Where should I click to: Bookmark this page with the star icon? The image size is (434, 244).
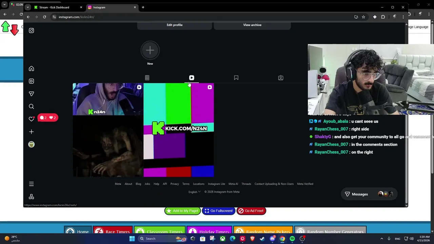pos(363,17)
